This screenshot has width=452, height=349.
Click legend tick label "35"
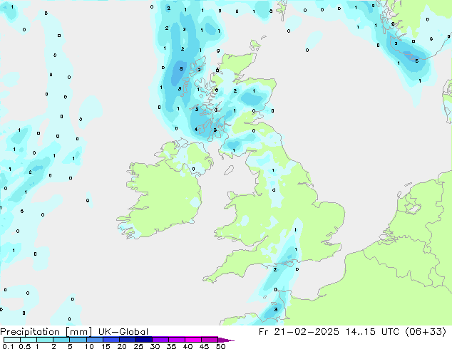click(171, 346)
